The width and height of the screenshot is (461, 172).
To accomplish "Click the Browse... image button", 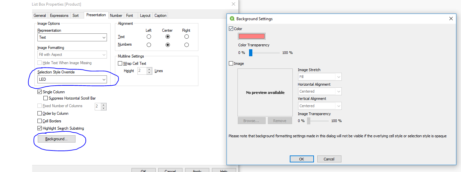I will 251,121.
